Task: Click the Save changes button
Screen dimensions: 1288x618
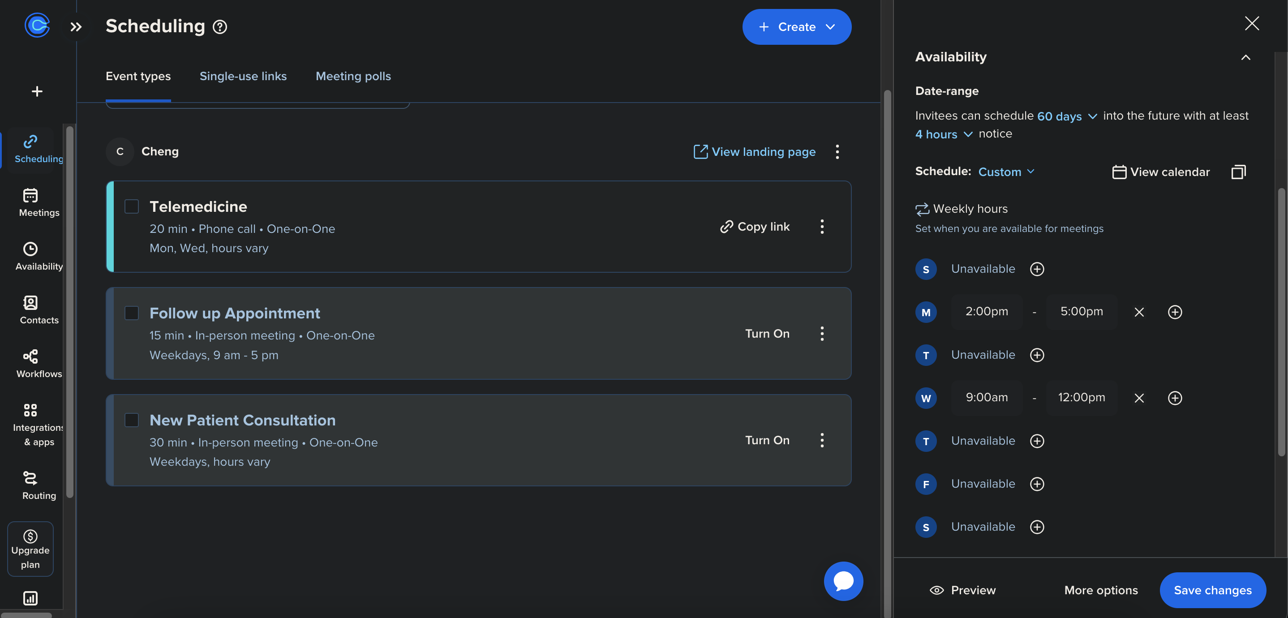Action: point(1212,590)
